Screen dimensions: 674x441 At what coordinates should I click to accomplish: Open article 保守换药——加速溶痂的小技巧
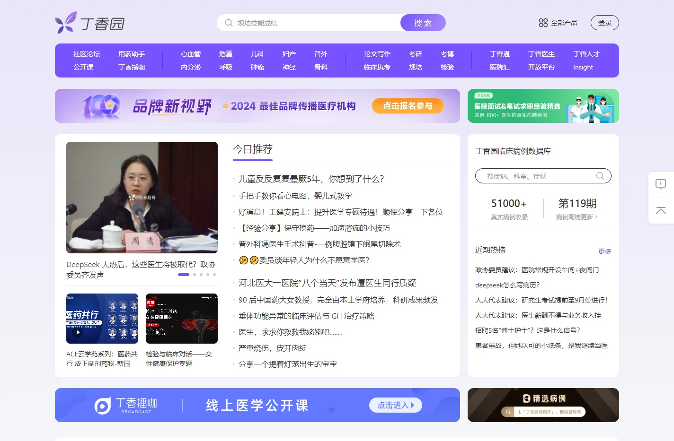click(x=314, y=228)
